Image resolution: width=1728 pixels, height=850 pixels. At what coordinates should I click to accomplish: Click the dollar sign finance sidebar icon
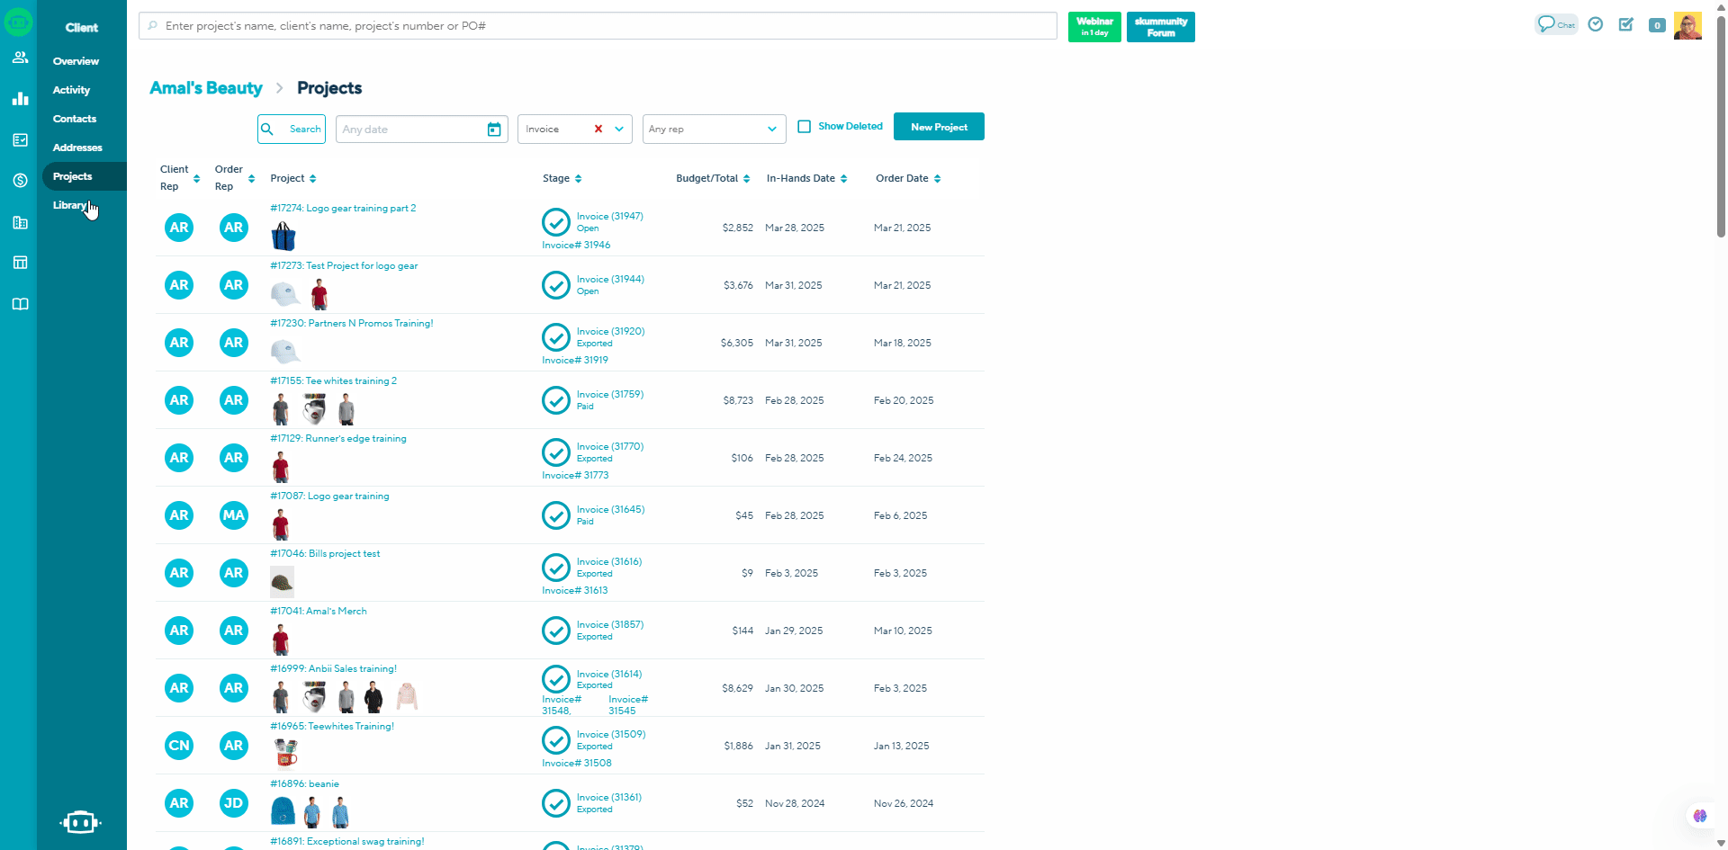pyautogui.click(x=20, y=180)
